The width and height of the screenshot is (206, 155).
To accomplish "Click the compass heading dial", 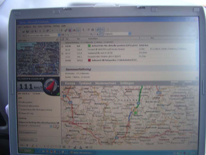I will click(x=51, y=86).
